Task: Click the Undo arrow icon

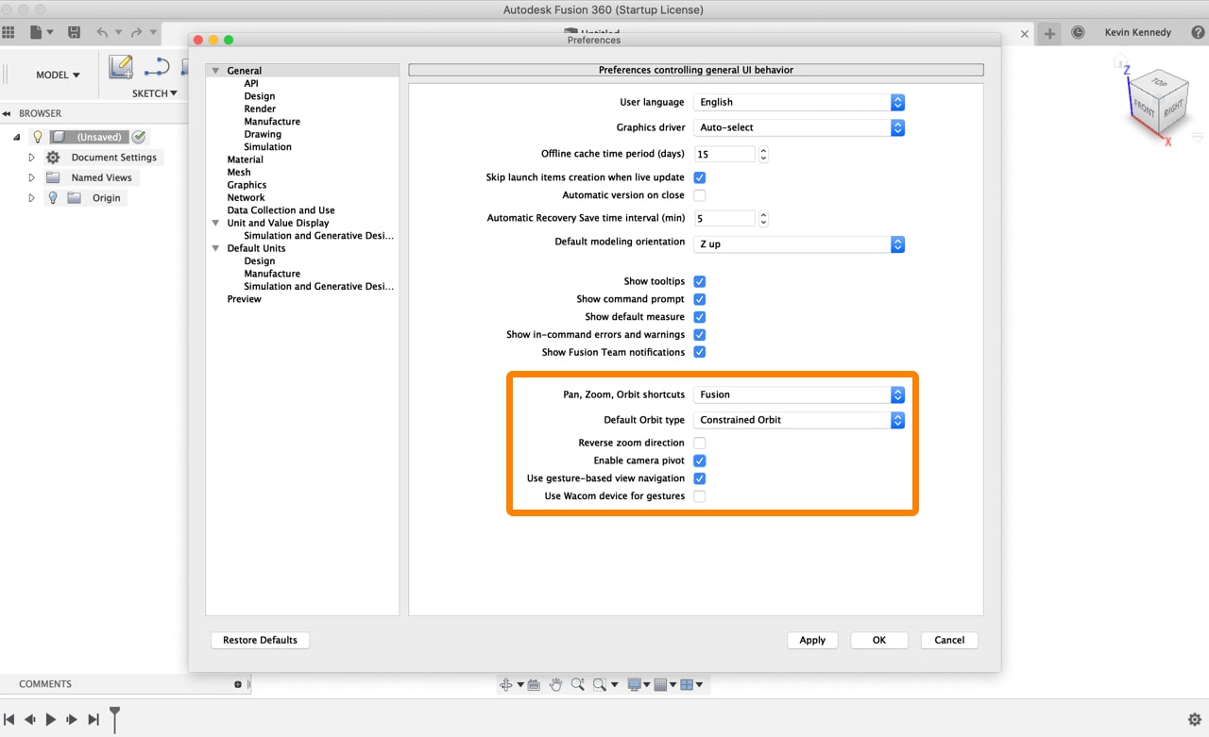Action: [x=102, y=32]
